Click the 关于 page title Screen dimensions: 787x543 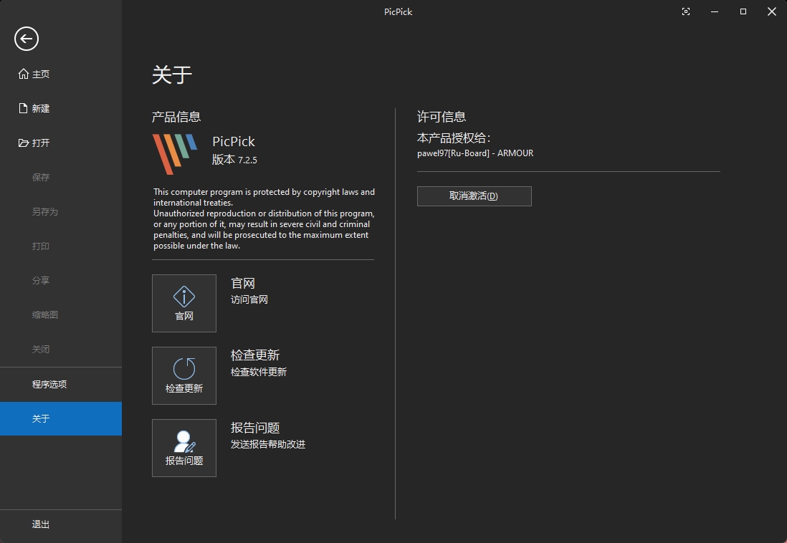point(172,75)
